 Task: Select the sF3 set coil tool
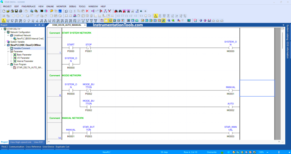coord(58,21)
